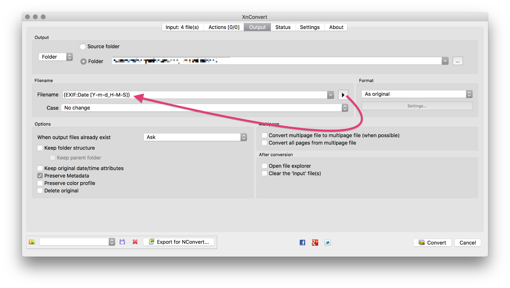
Task: Click the Convert button
Action: (433, 243)
